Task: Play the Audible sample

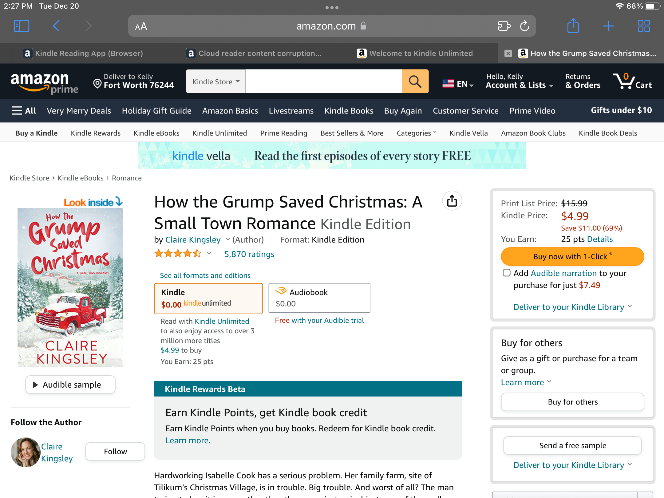Action: click(70, 385)
